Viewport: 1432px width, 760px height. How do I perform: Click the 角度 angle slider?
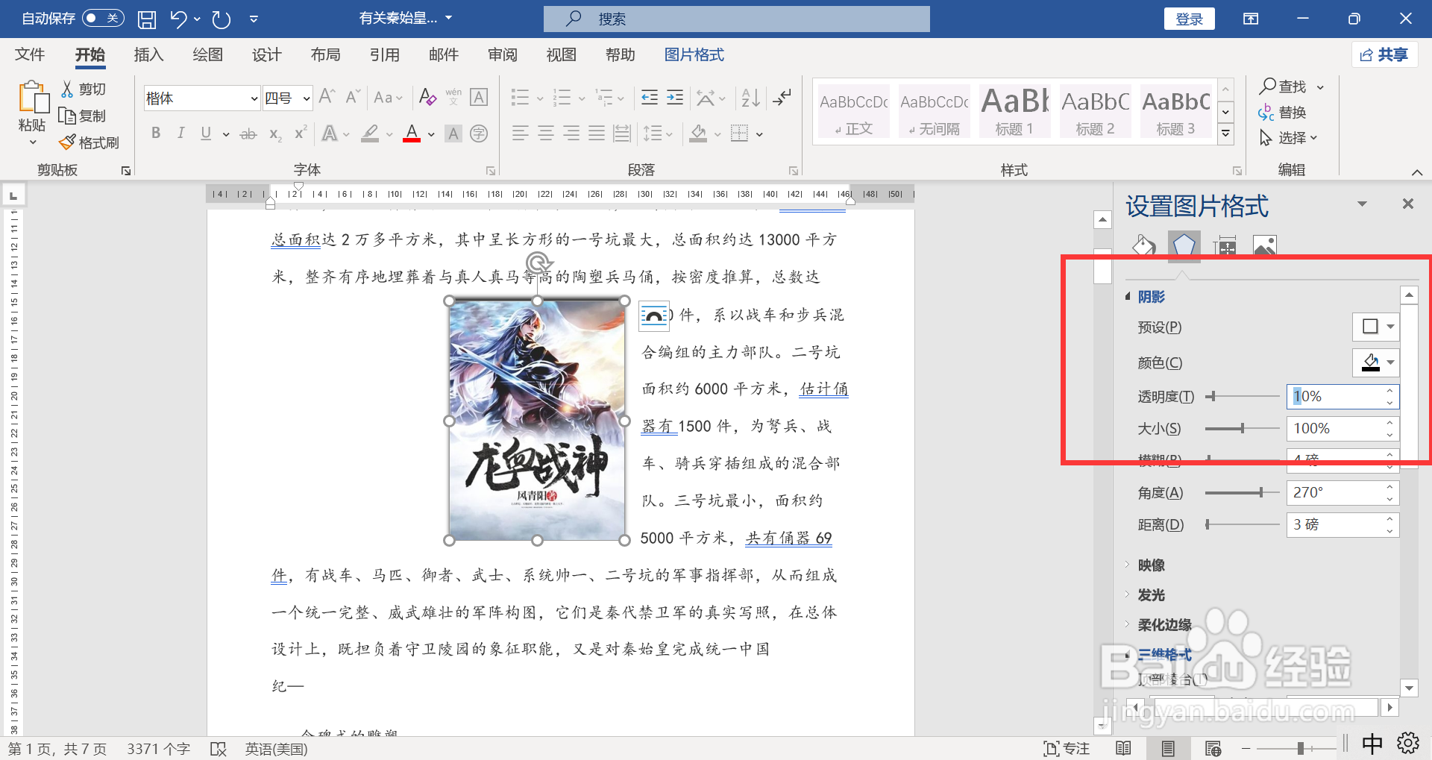coord(1243,493)
